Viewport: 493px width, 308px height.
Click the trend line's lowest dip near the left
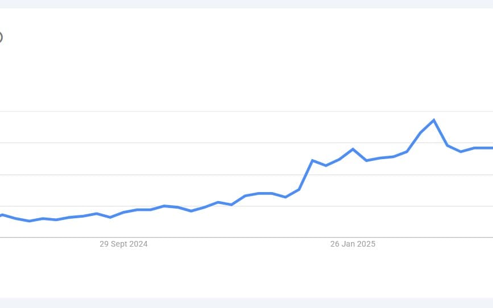tap(30, 220)
